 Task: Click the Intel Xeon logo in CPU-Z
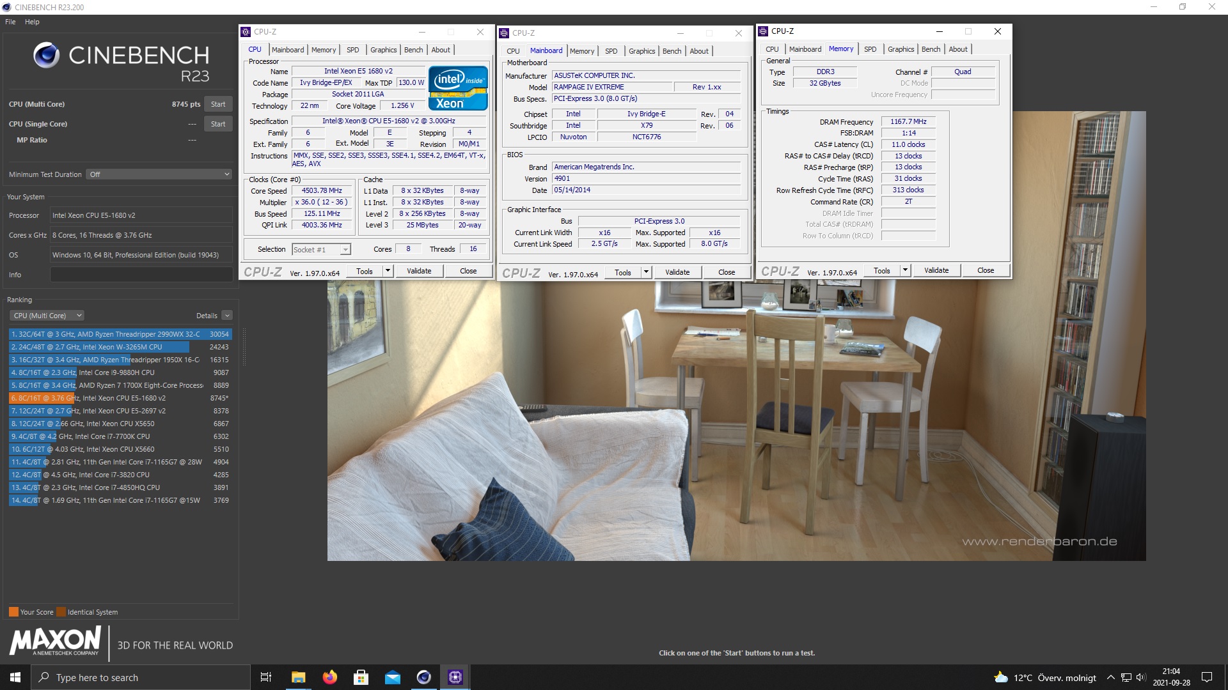pyautogui.click(x=458, y=88)
